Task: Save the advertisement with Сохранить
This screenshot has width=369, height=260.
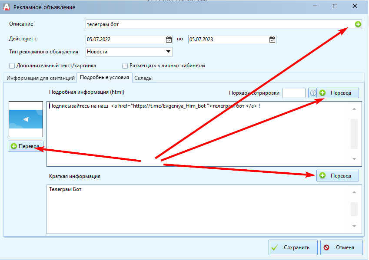Action: (293, 247)
